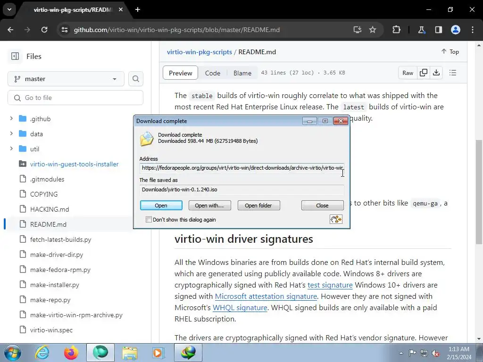Click the file search magnifier button
The height and width of the screenshot is (362, 483).
point(135,79)
